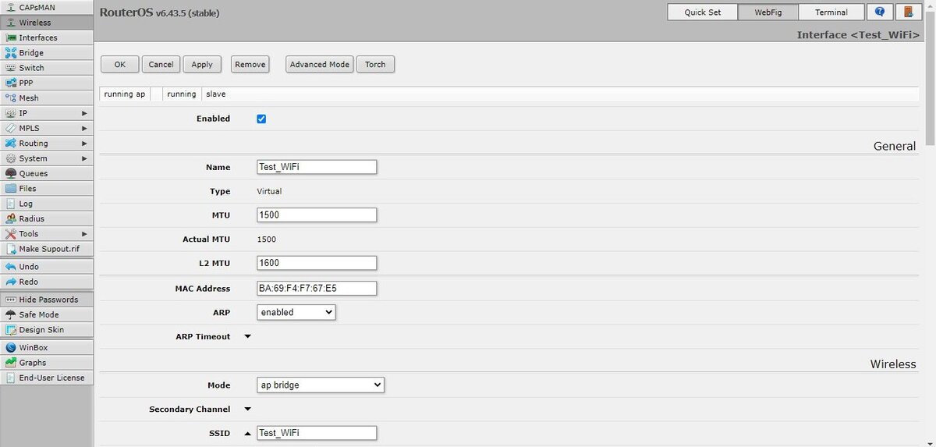Expand the System submenu arrow
This screenshot has height=447, width=936.
[84, 158]
